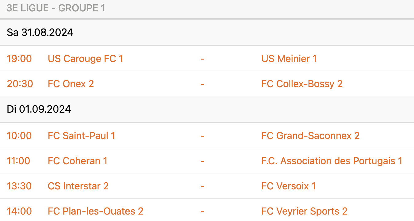Click the 11:00 kickoff time
Viewport: 414px width, 221px height.
click(18, 161)
